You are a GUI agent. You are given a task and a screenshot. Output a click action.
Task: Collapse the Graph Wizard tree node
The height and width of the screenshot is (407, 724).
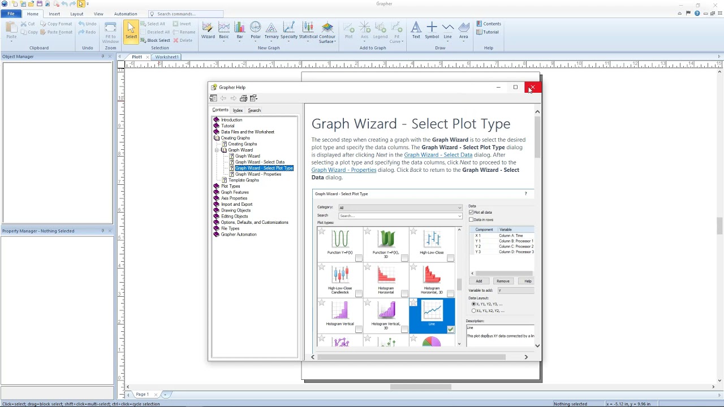point(217,150)
